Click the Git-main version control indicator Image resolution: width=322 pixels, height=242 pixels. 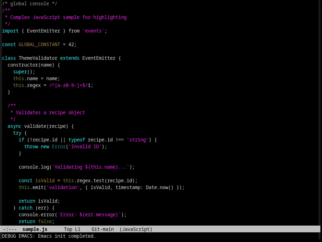[x=103, y=229]
